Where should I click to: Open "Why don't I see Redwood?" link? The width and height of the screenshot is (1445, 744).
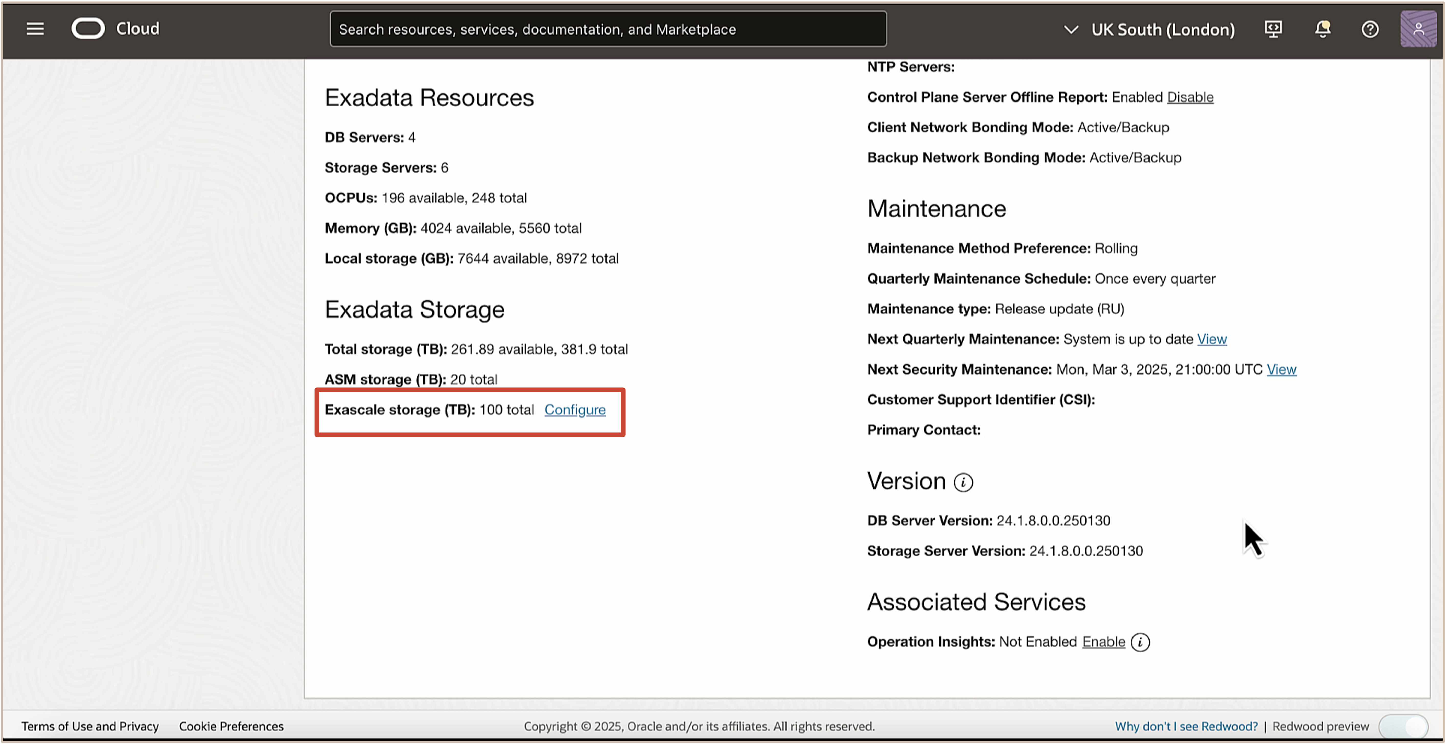coord(1186,726)
